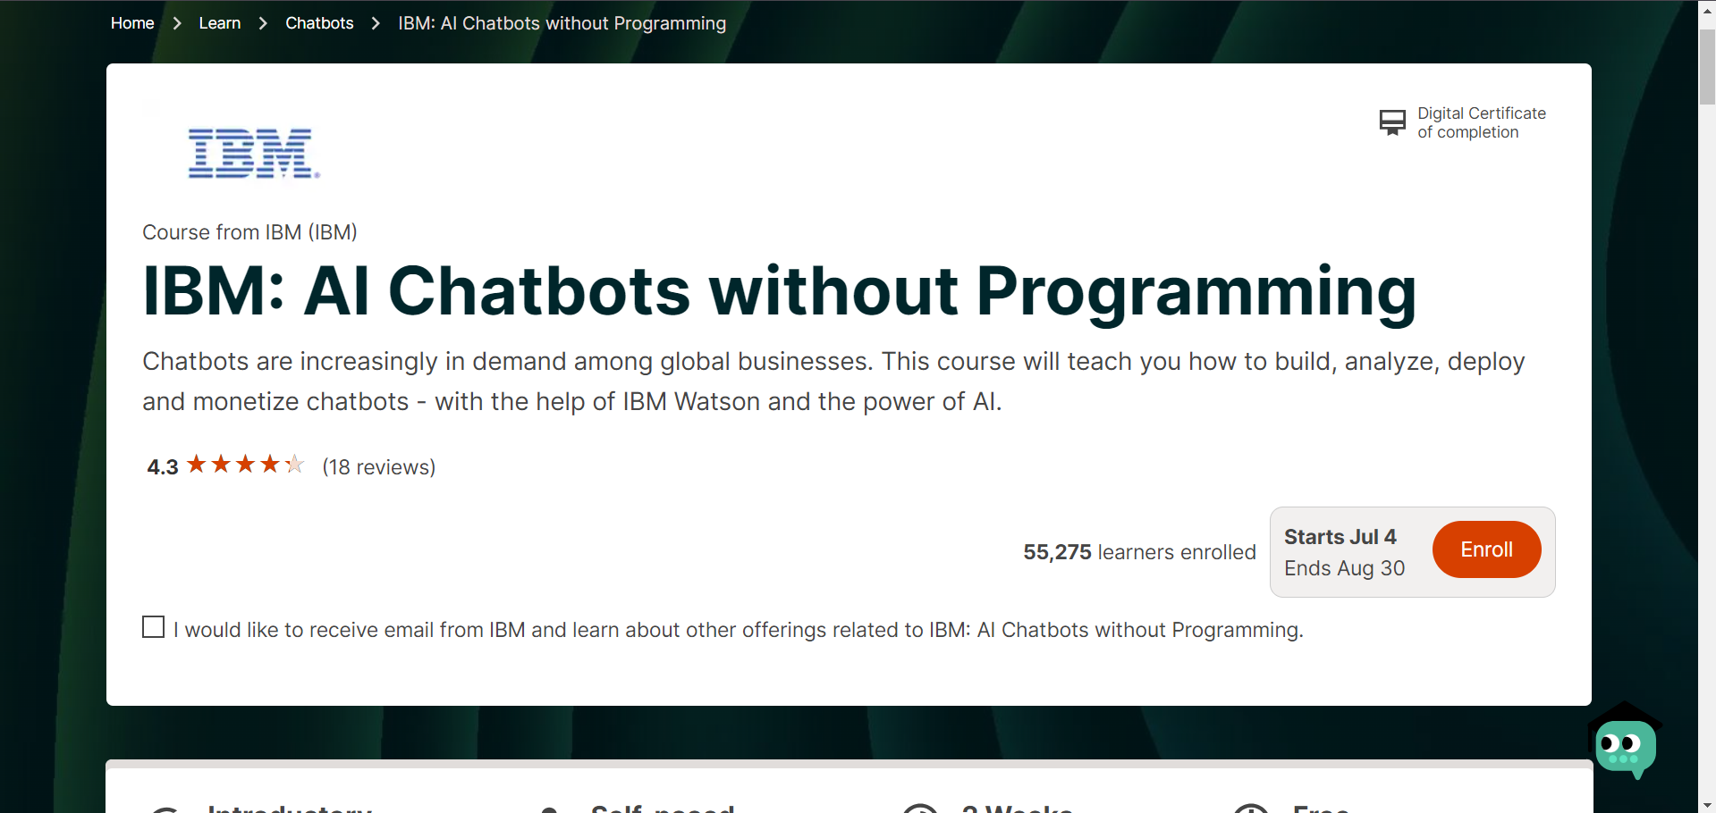Enable receiving email offers from IBM

click(x=153, y=626)
